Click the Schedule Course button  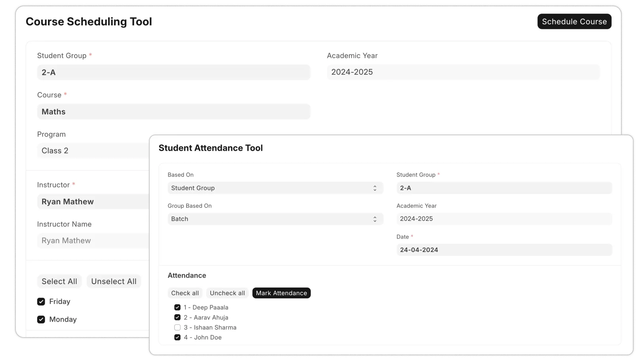point(574,21)
